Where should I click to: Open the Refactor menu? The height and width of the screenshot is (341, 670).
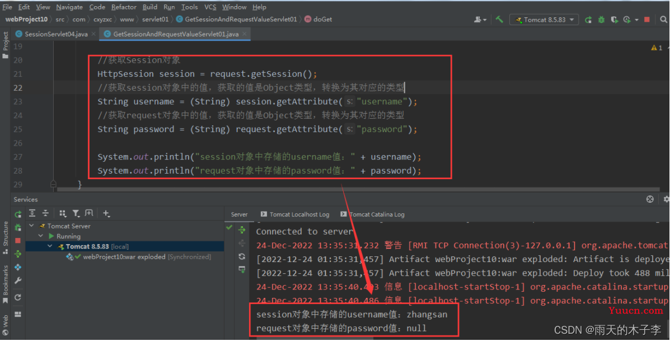click(x=124, y=7)
